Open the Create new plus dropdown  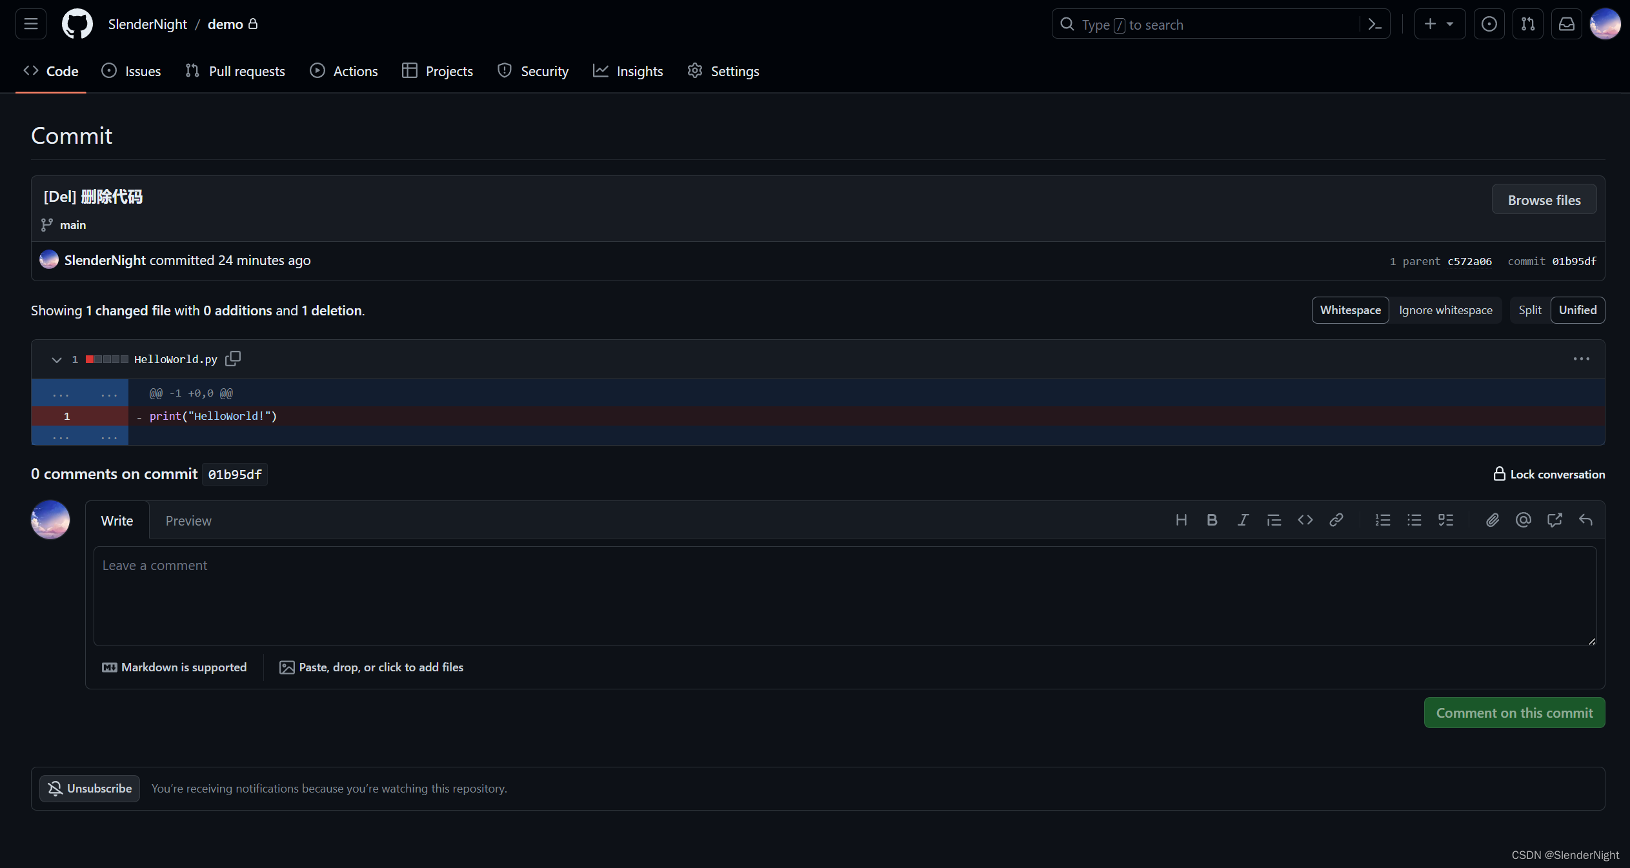pyautogui.click(x=1439, y=25)
